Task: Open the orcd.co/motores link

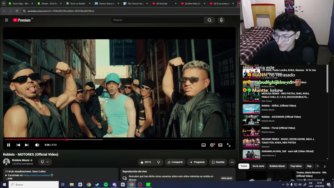Action: [x=37, y=175]
